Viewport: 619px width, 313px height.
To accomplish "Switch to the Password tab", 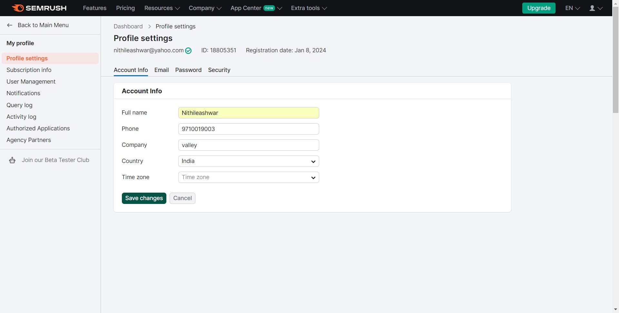I will pyautogui.click(x=188, y=70).
